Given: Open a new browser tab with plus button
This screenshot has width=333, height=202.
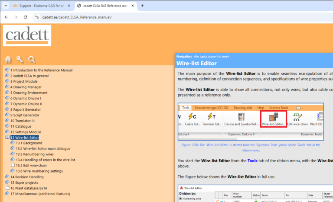Looking at the screenshot, I should (142, 6).
